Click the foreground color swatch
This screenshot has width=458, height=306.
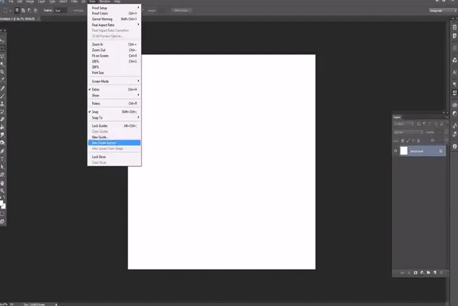1,203
